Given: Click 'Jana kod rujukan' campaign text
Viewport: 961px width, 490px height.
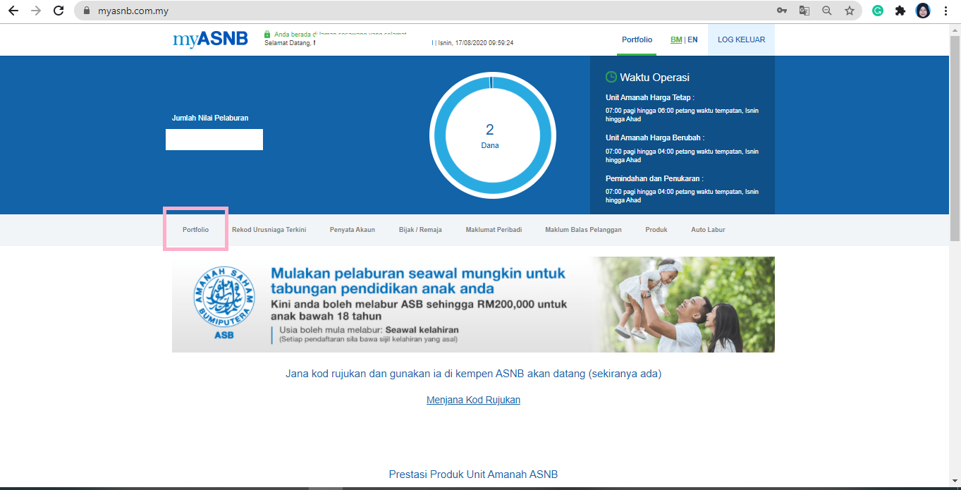Looking at the screenshot, I should point(473,374).
